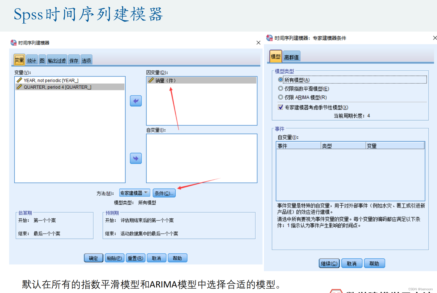Select 仅限指数平滑模型(E) radio option
This screenshot has width=437, height=293.
[x=281, y=89]
